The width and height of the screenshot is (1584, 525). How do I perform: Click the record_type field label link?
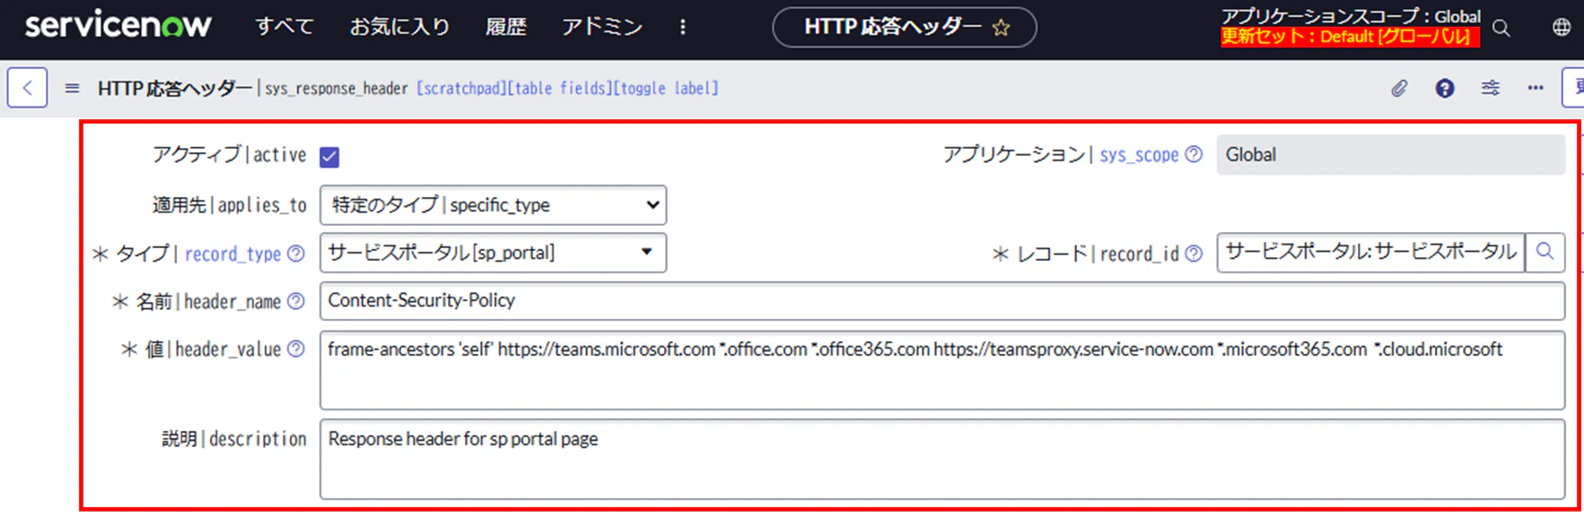[233, 254]
